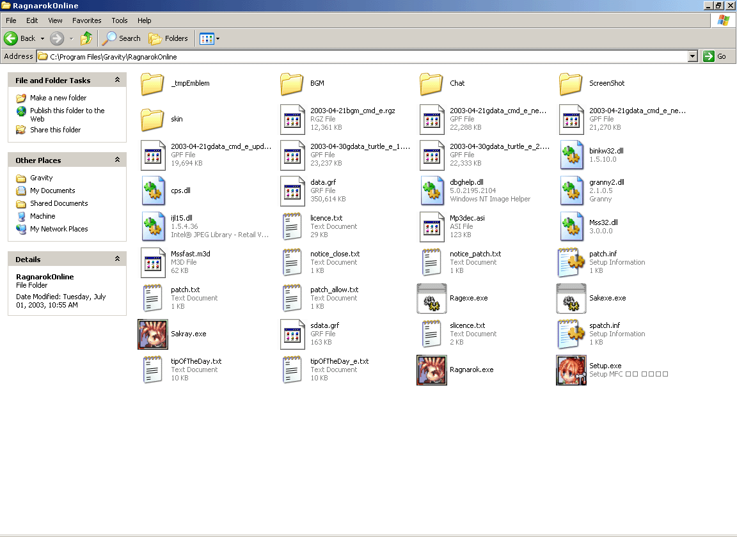Image resolution: width=737 pixels, height=537 pixels.
Task: Click the Forward navigation button
Action: click(x=57, y=38)
